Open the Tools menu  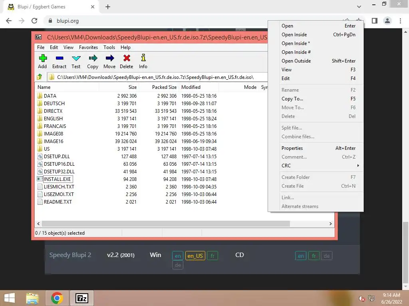109,47
